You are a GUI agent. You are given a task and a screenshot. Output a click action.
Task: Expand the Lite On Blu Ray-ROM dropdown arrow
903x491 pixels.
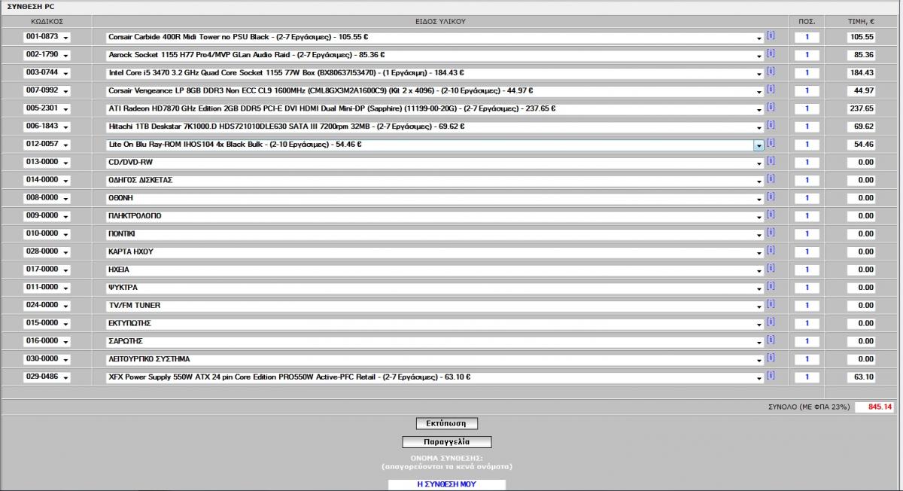coord(759,145)
